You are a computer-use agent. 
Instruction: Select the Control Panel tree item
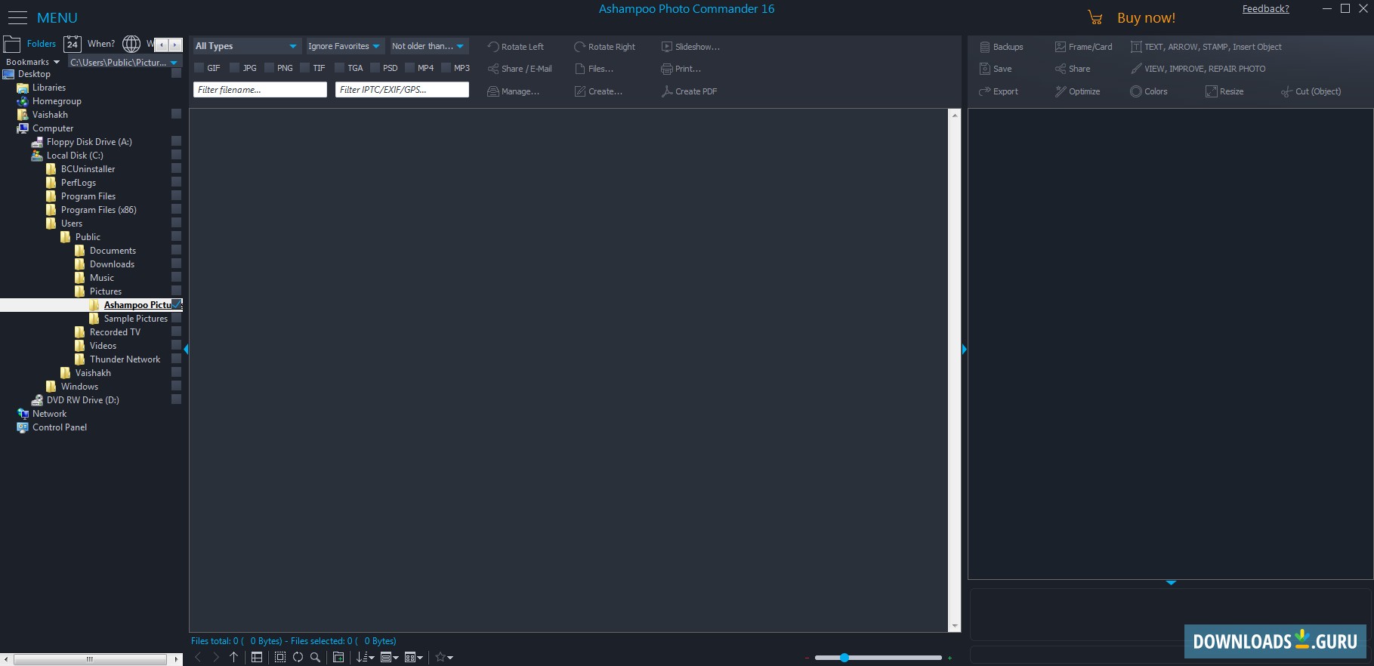59,427
